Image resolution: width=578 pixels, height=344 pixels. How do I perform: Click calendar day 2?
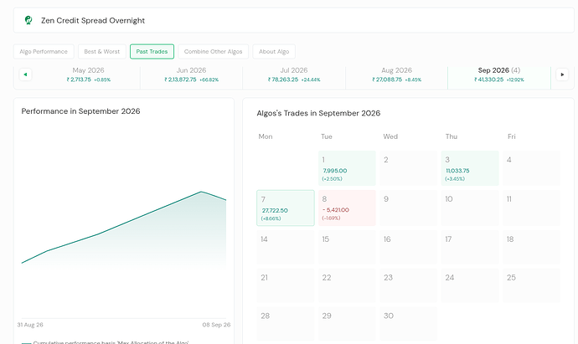[409, 168]
